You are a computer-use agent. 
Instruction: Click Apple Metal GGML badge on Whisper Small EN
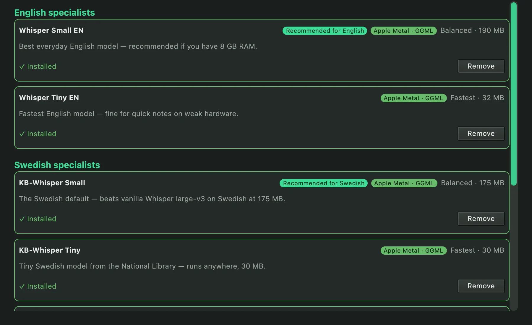(x=403, y=31)
